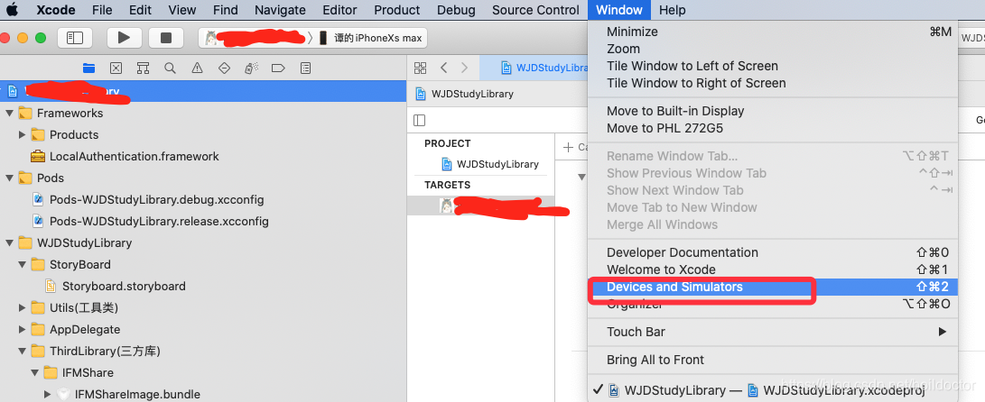The width and height of the screenshot is (985, 402).
Task: Choose Tile Window to Left of Screen
Action: [x=773, y=66]
